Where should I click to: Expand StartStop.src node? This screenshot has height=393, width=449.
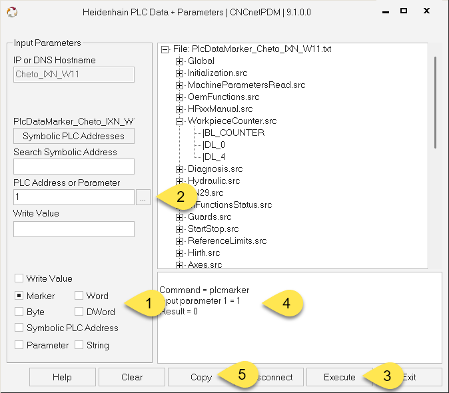[x=179, y=229]
